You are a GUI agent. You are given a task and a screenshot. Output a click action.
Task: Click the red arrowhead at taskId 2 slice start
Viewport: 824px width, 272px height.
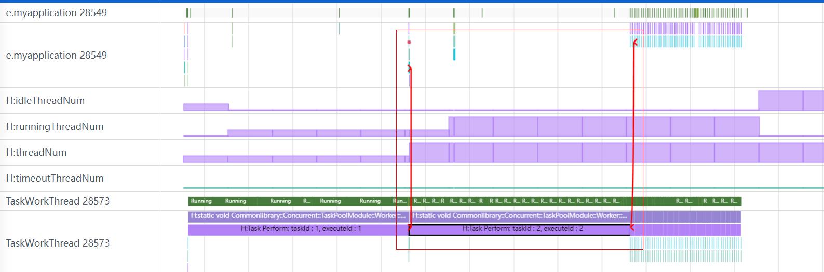[410, 227]
